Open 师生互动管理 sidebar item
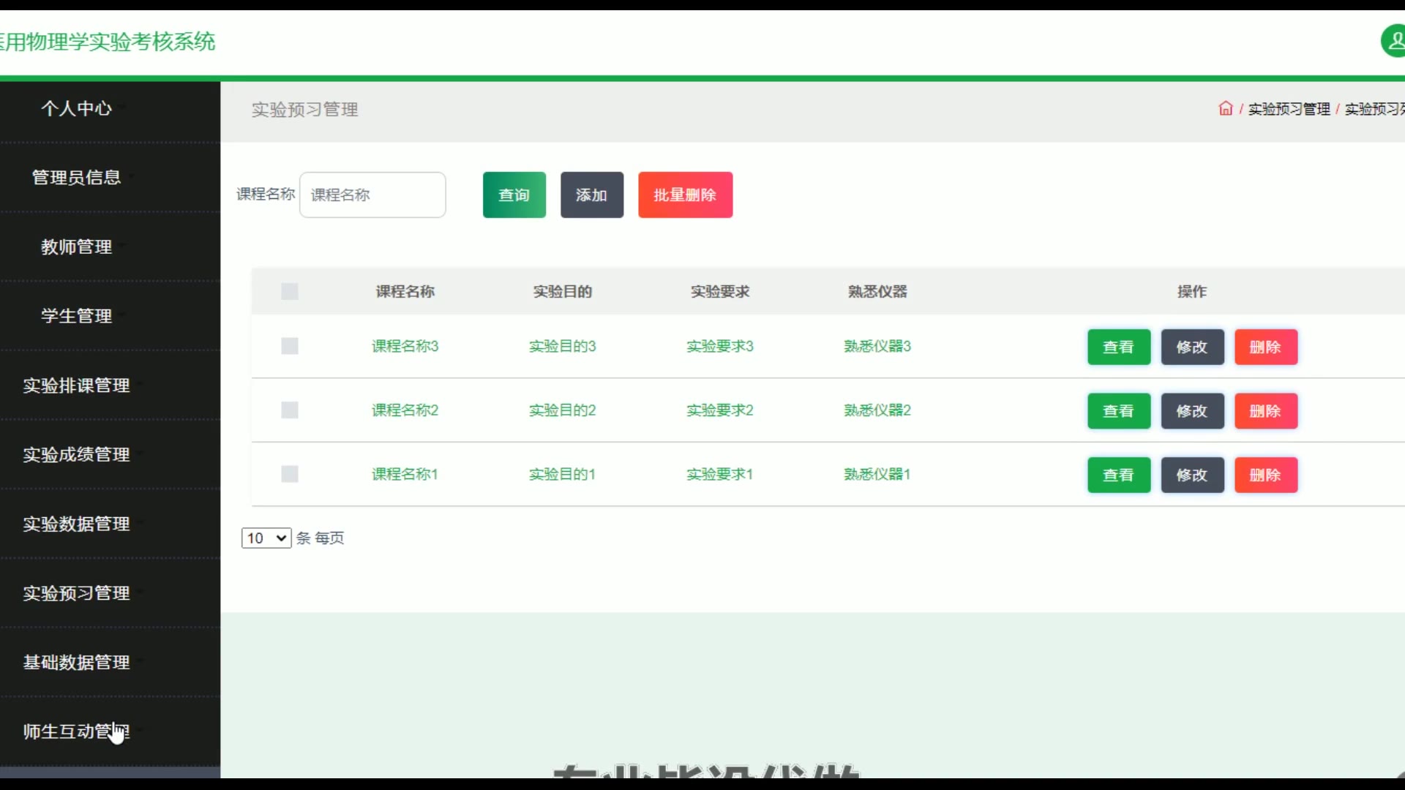The width and height of the screenshot is (1405, 790). (76, 731)
